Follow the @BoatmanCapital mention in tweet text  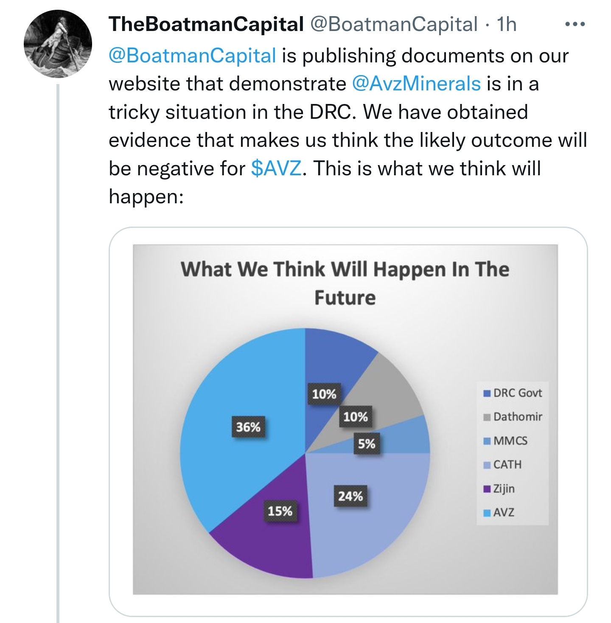point(193,56)
